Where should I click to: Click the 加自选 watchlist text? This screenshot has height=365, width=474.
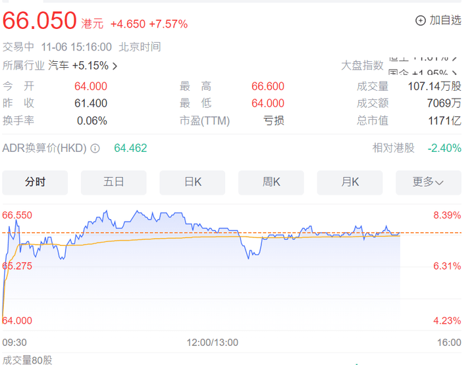click(445, 20)
